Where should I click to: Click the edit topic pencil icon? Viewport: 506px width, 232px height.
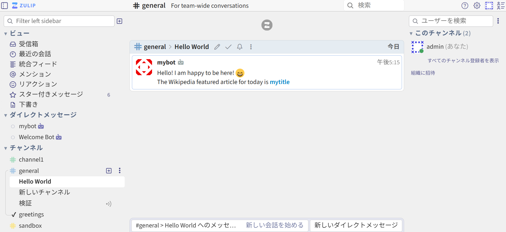(217, 47)
